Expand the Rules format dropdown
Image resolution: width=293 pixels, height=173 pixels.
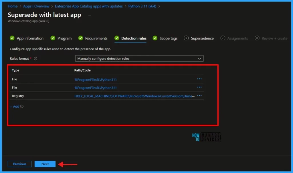139,58
